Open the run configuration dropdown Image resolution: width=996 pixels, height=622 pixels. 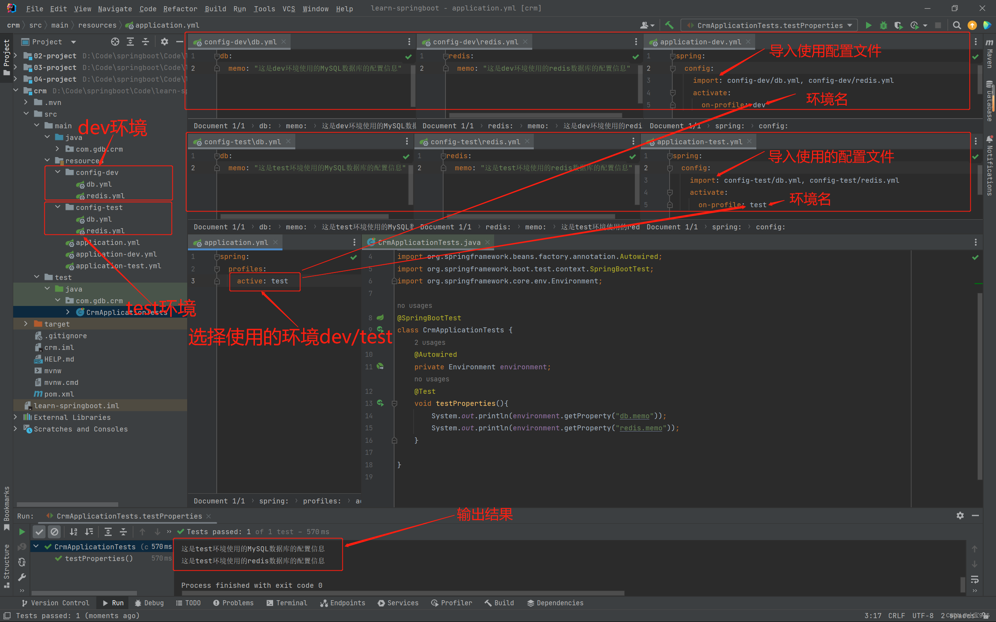769,25
